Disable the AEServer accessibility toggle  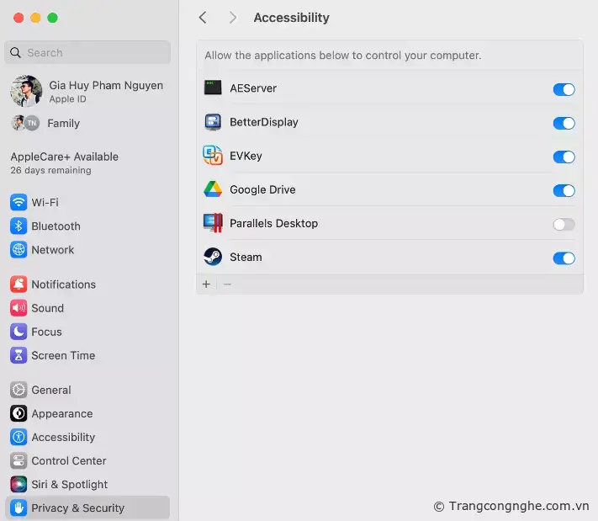(564, 89)
